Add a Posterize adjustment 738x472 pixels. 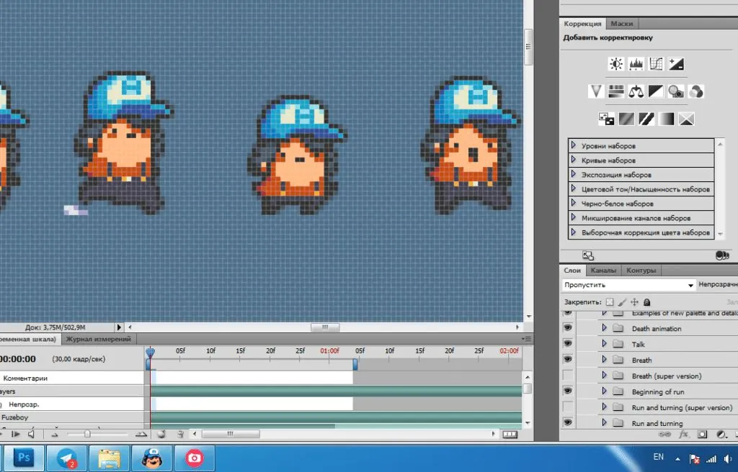pos(626,119)
